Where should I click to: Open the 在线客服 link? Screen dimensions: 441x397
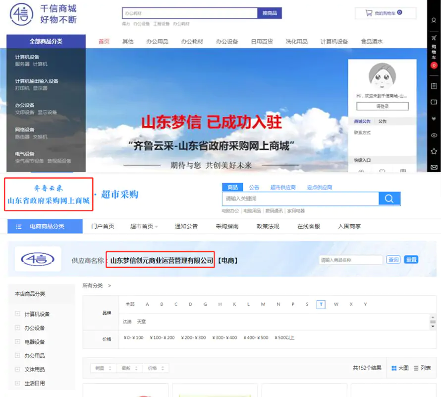click(309, 226)
